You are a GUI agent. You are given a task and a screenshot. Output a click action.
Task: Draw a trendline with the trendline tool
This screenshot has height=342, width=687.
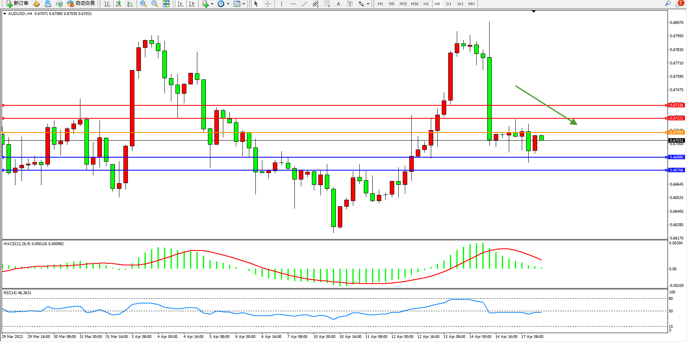304,4
